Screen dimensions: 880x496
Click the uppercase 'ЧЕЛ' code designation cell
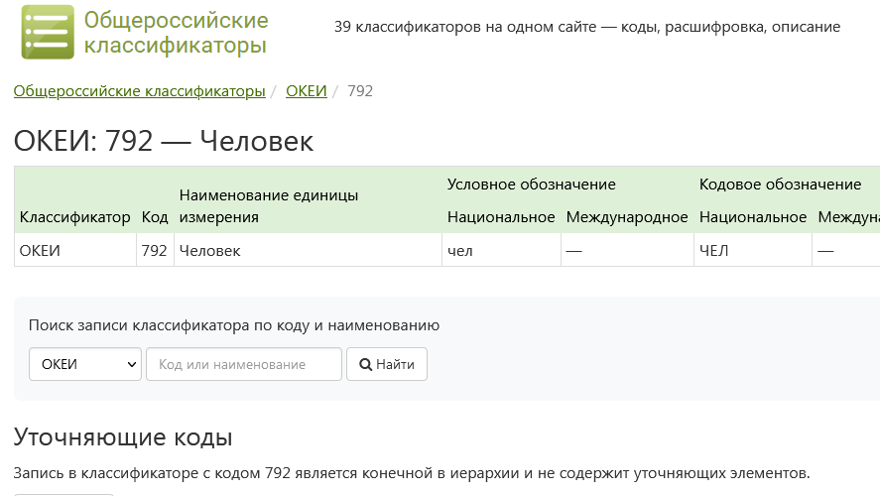click(713, 251)
